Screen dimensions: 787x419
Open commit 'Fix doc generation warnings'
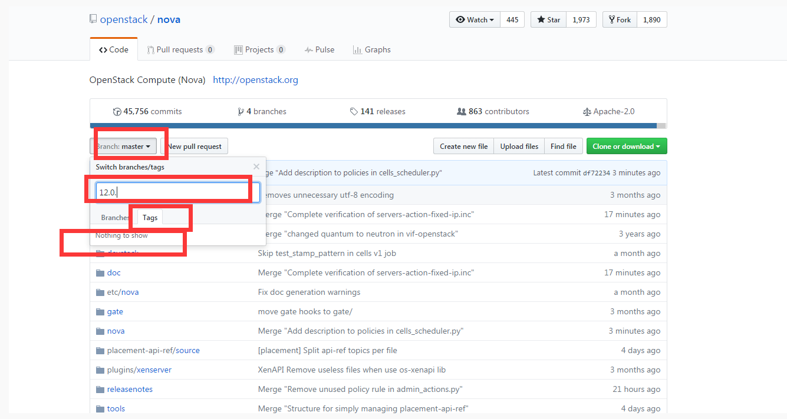click(x=309, y=292)
